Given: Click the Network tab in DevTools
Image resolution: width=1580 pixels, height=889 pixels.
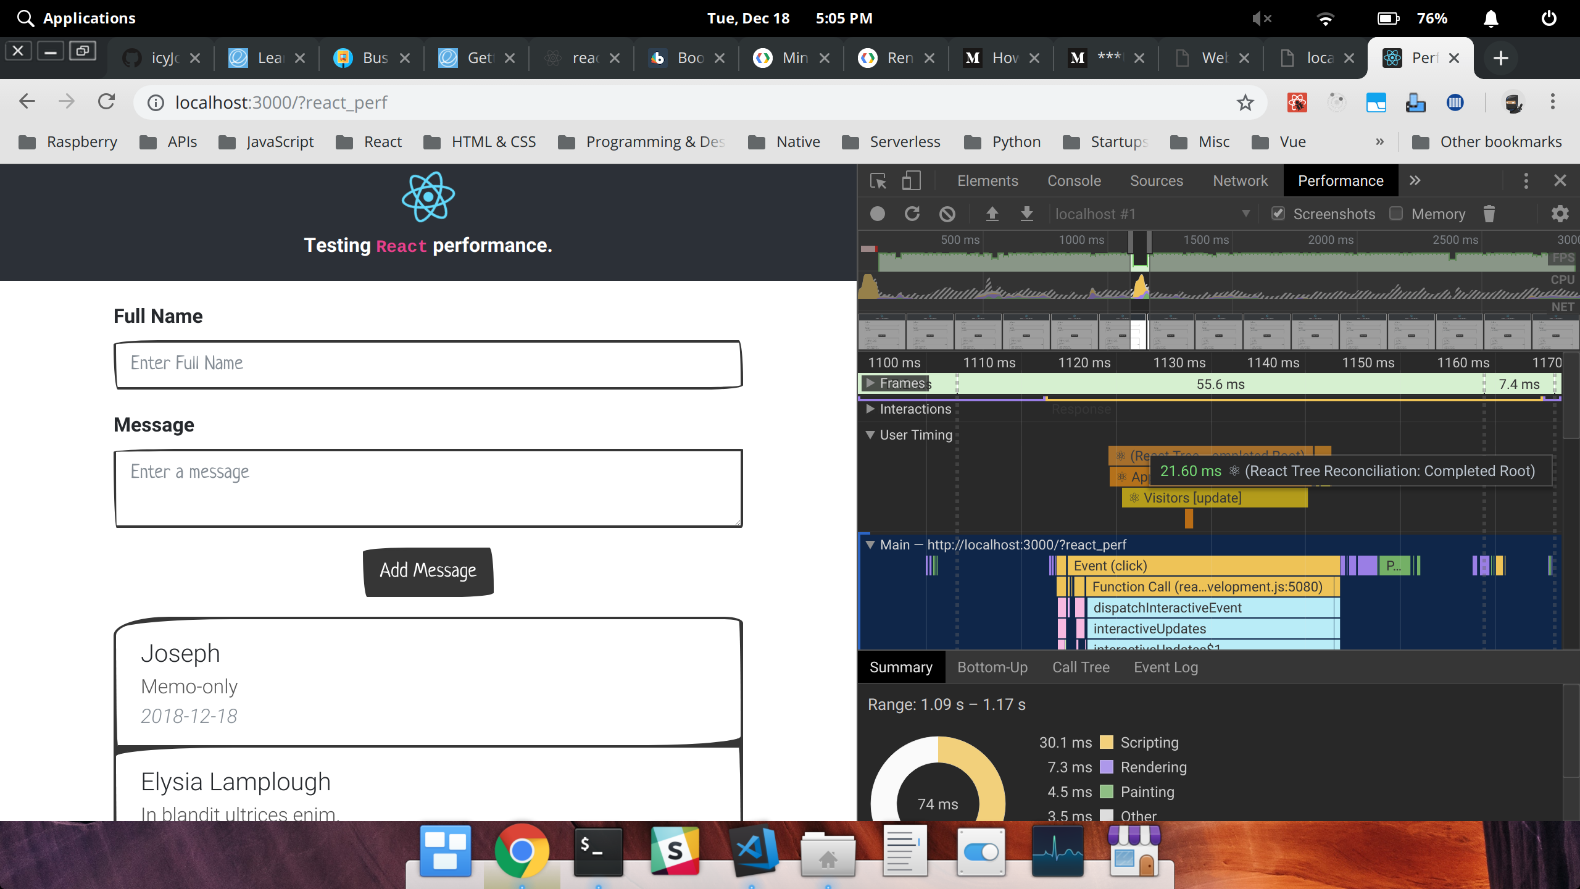Looking at the screenshot, I should pyautogui.click(x=1241, y=180).
